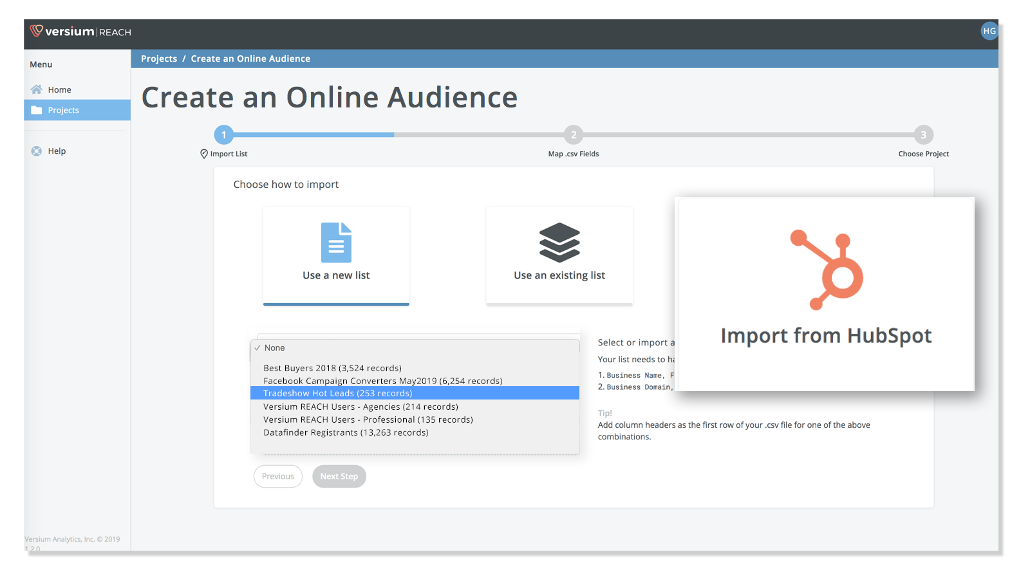The width and height of the screenshot is (1030, 579).
Task: Select Datafinder Registrants (13,263 records)
Action: pyautogui.click(x=415, y=432)
